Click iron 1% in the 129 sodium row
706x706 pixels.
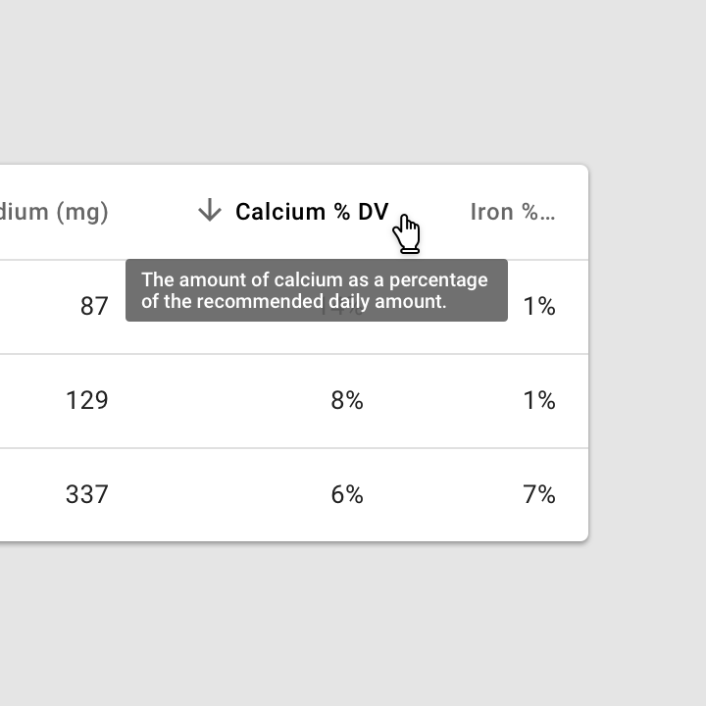click(x=539, y=400)
